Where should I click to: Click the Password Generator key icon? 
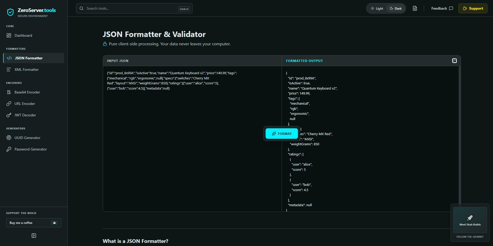click(9, 149)
